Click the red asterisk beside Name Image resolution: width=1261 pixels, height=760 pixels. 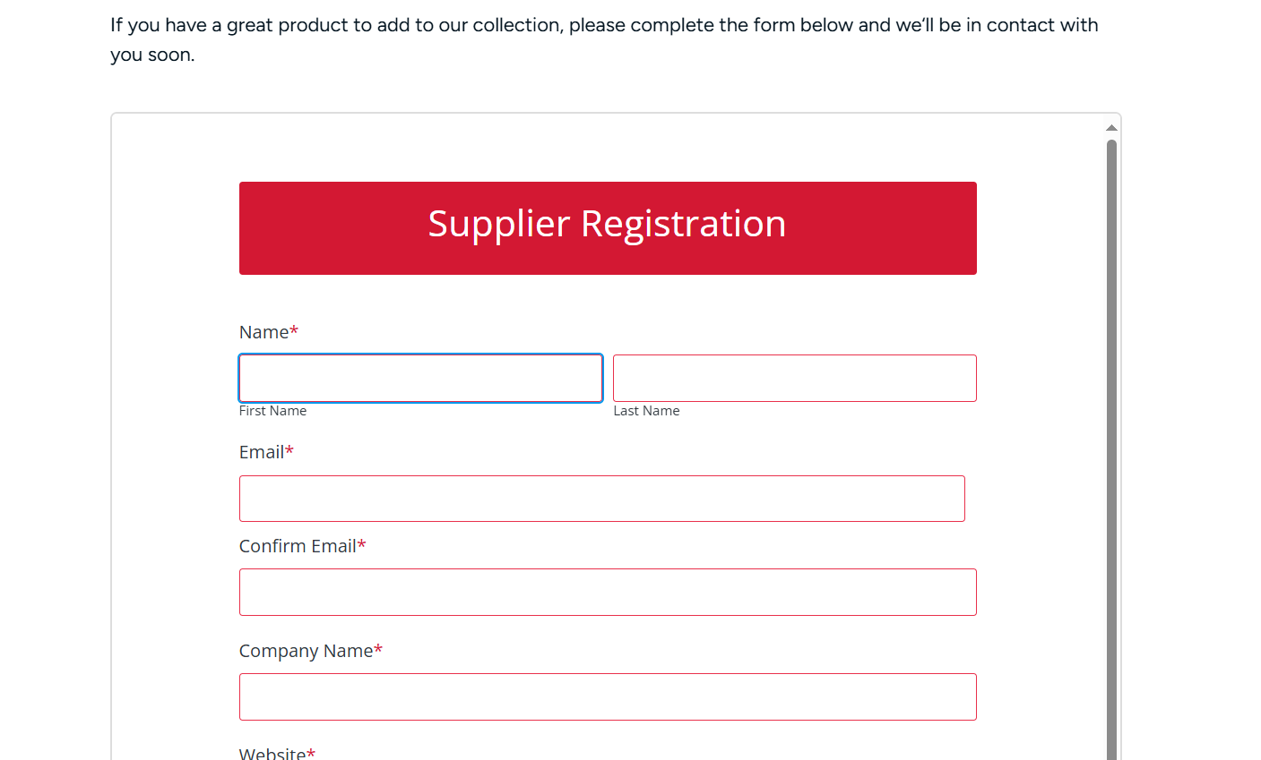point(294,330)
